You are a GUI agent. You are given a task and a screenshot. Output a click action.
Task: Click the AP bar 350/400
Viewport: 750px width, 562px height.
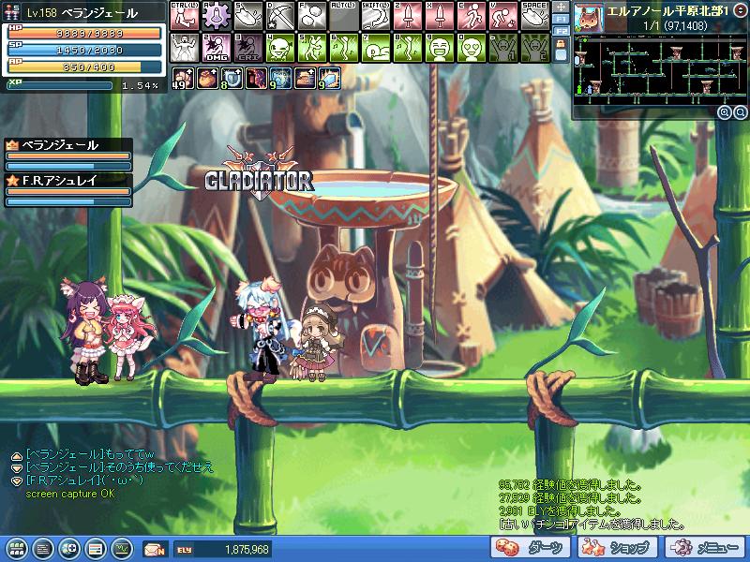[x=84, y=67]
